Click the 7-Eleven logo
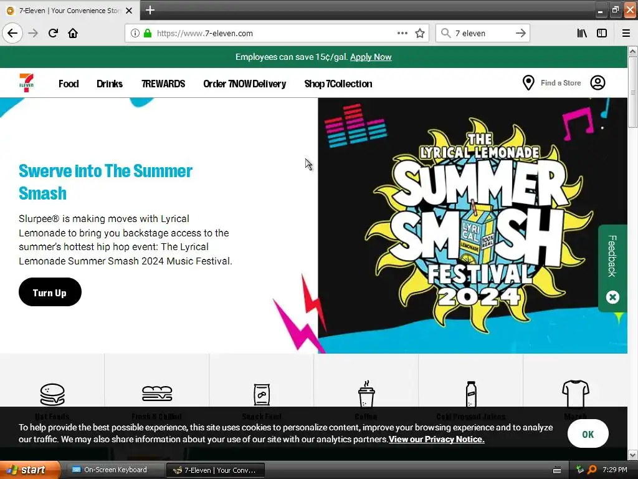 click(26, 83)
